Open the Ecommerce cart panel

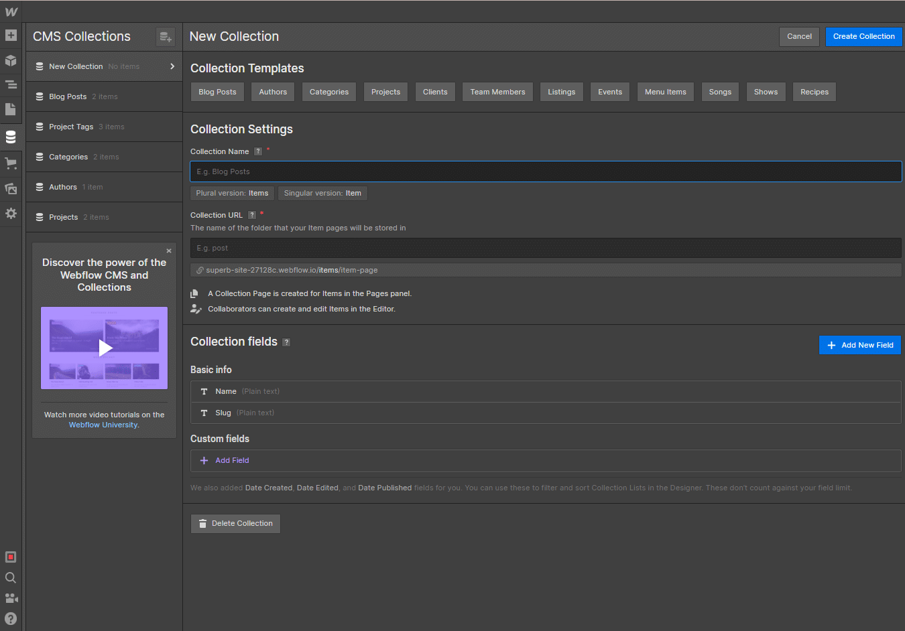[x=11, y=163]
